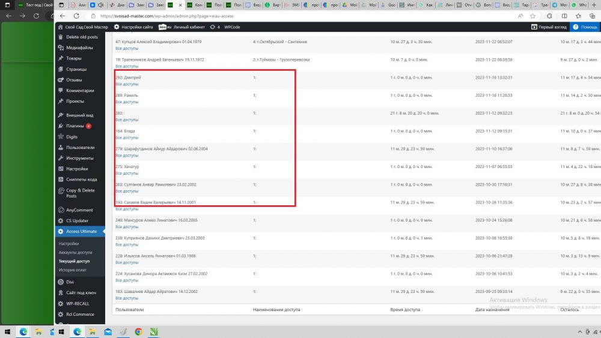Open the Divi menu item
Screen dimensions: 601x338
click(70, 282)
